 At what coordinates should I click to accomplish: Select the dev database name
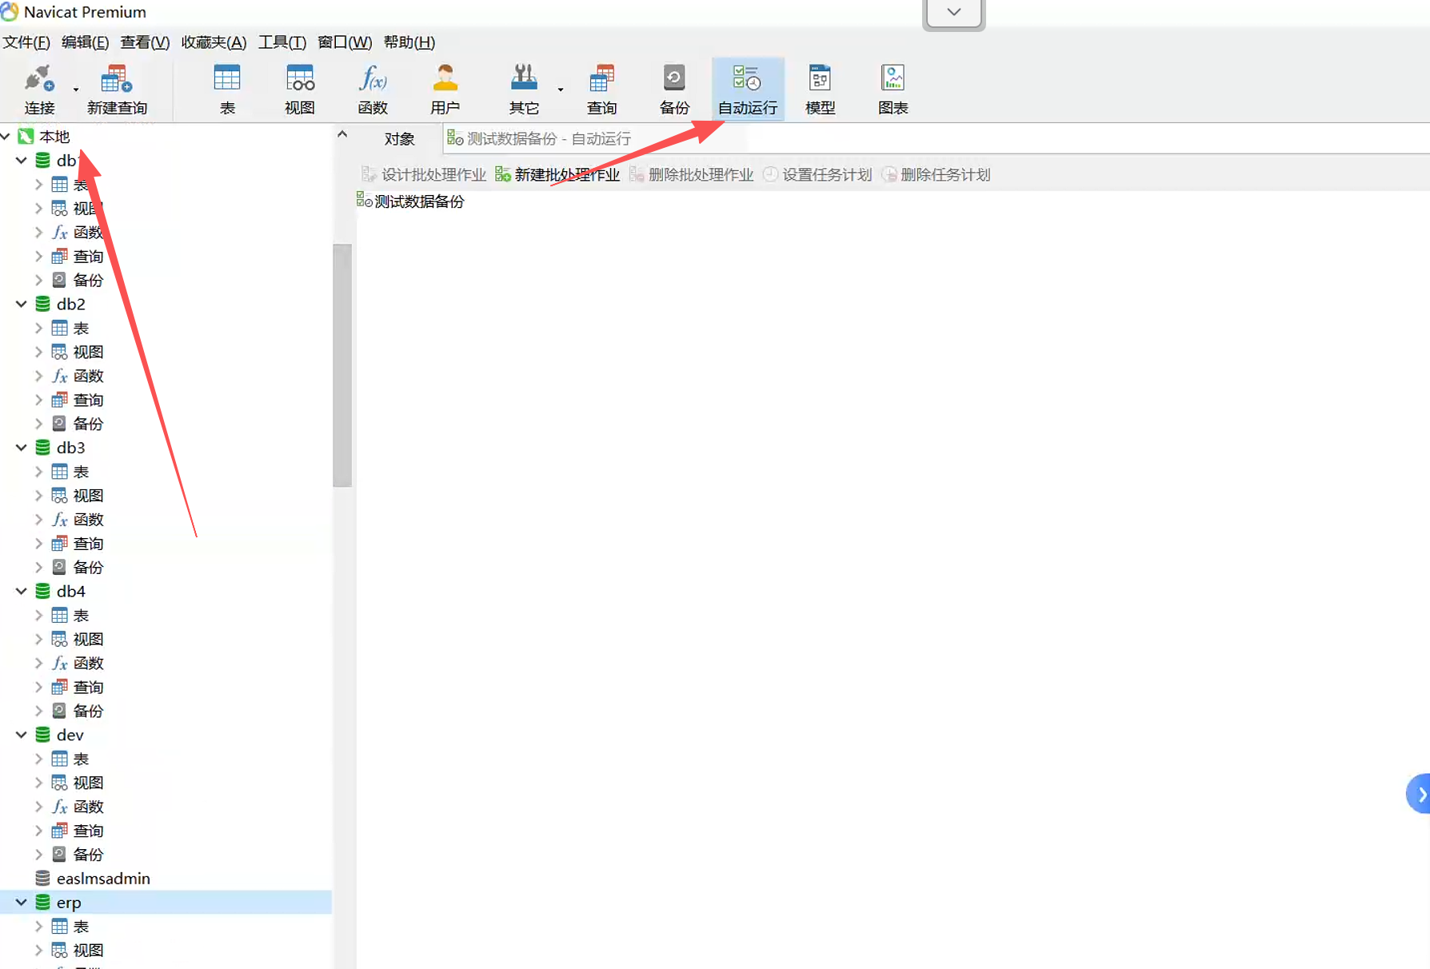pyautogui.click(x=70, y=735)
